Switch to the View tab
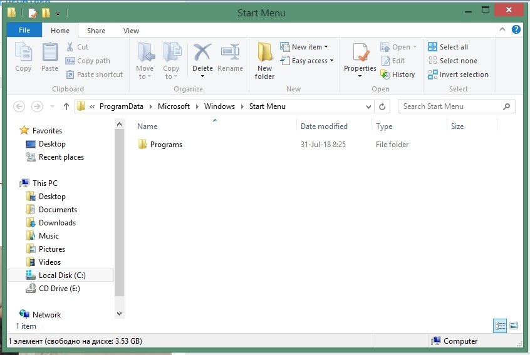The width and height of the screenshot is (530, 355). point(131,31)
